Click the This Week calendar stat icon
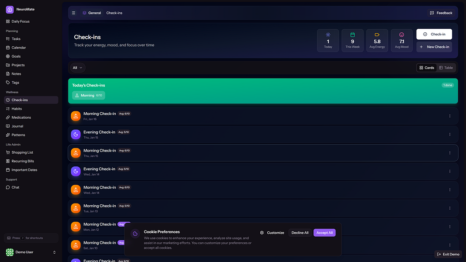This screenshot has height=262, width=466. (x=352, y=35)
